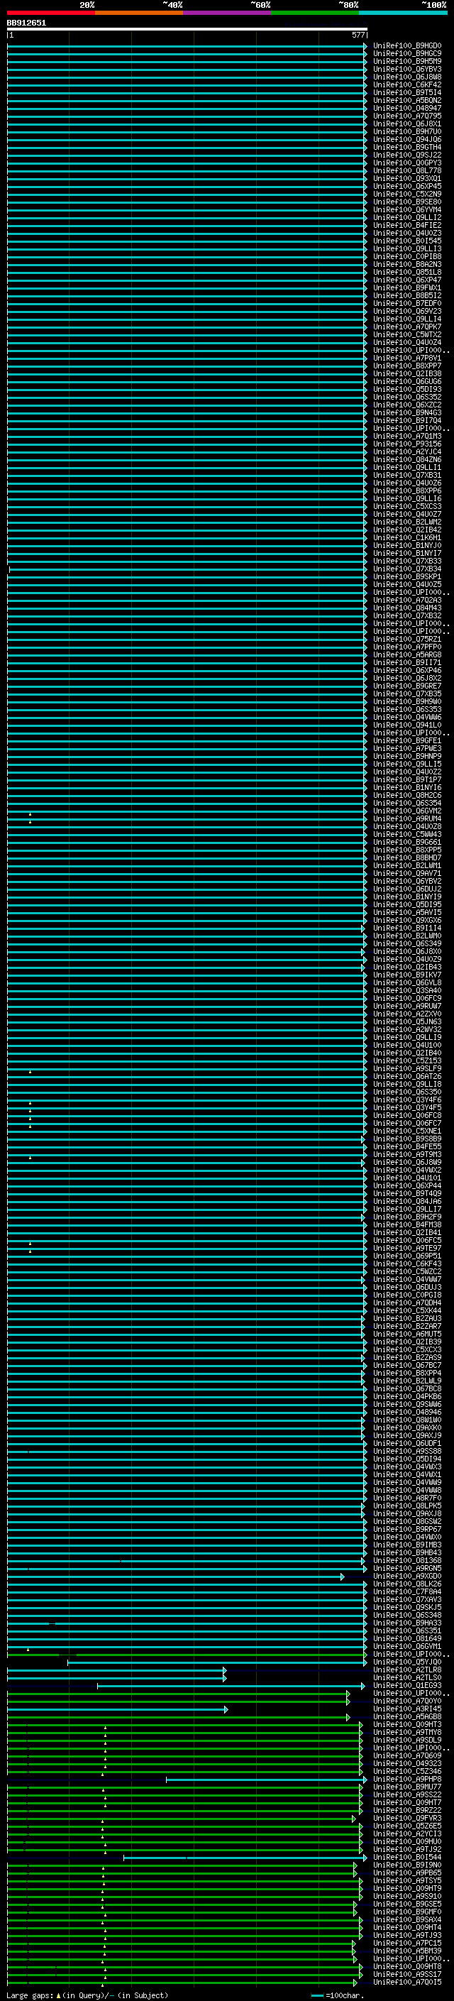454x2001 pixels.
Task: Choose hit UniRef100_B9SAX4
Action: (x=407, y=1919)
